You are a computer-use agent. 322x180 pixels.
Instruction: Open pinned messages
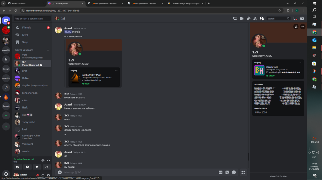click(x=249, y=18)
